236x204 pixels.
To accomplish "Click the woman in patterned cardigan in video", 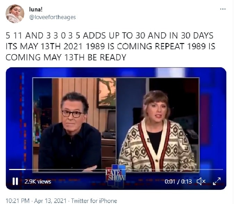I will (x=157, y=131).
